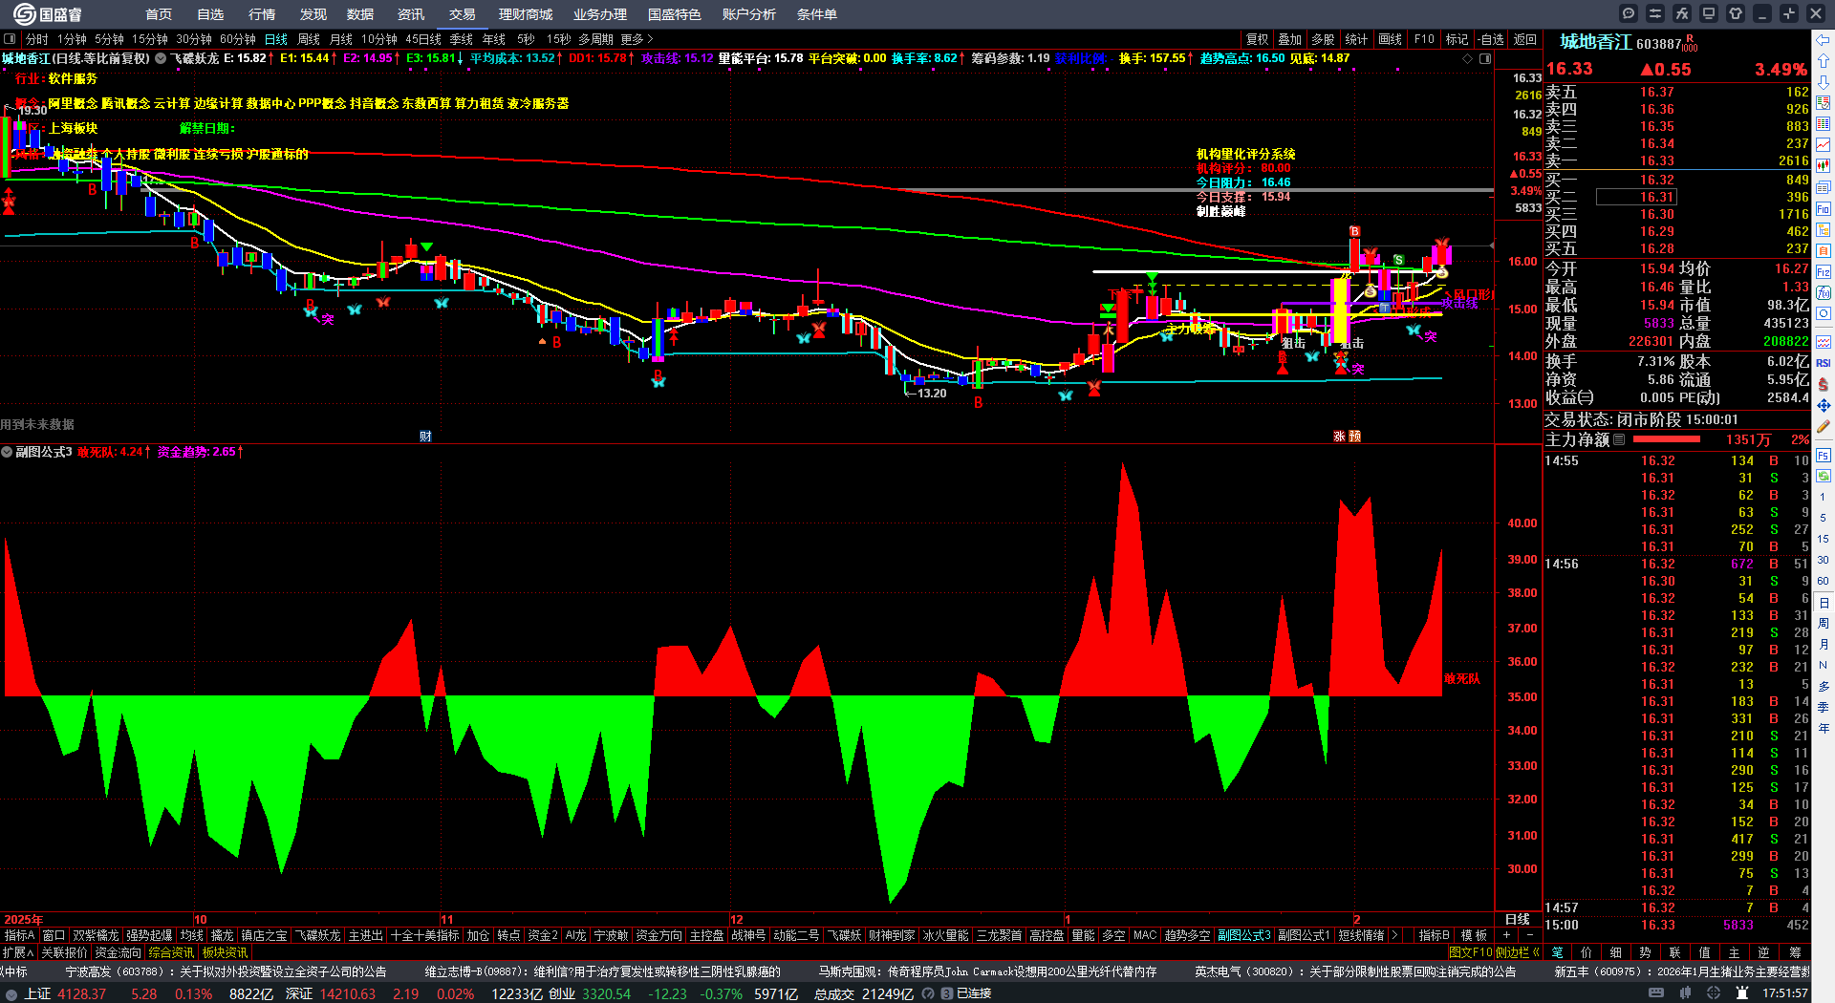
Task: Click the four-way move arrows icon
Action: [x=1824, y=406]
